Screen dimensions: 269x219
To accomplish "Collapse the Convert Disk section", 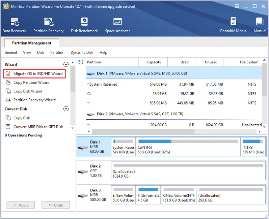I will tap(66, 109).
